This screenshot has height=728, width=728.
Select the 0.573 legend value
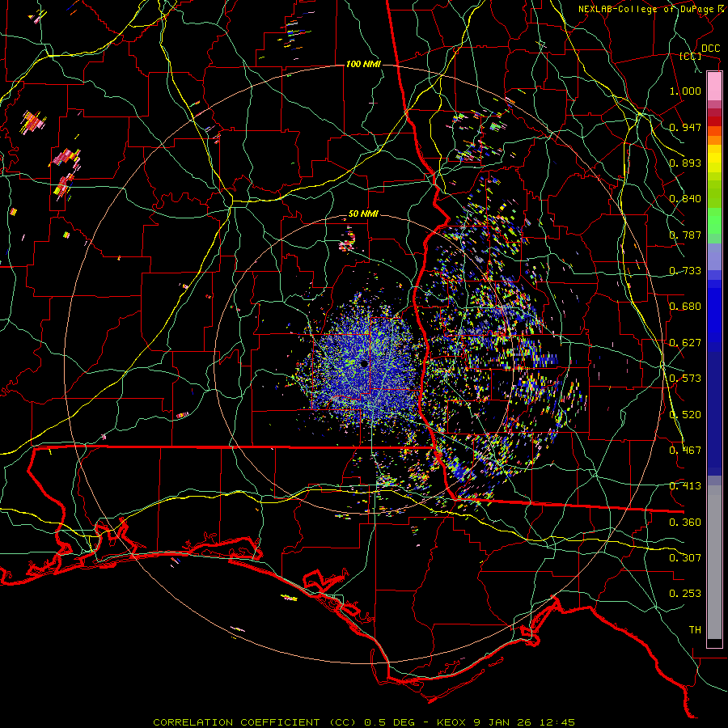[x=685, y=379]
